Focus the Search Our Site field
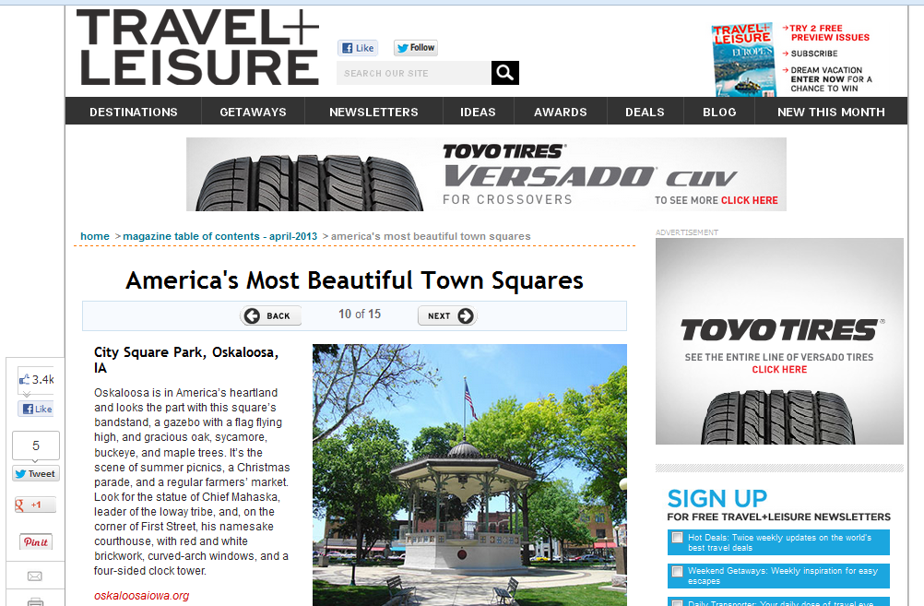 point(414,73)
